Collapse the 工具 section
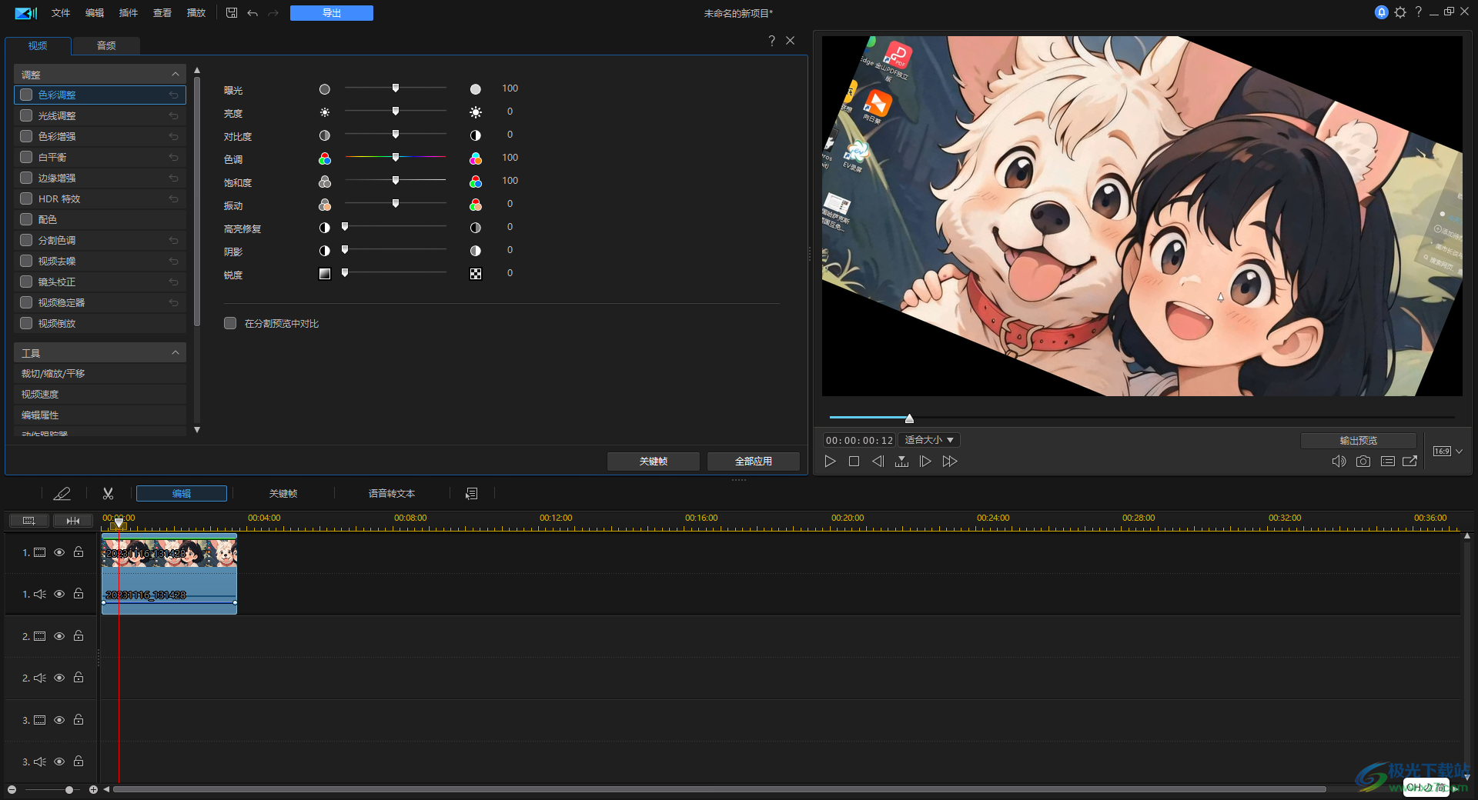1478x800 pixels. [x=176, y=353]
